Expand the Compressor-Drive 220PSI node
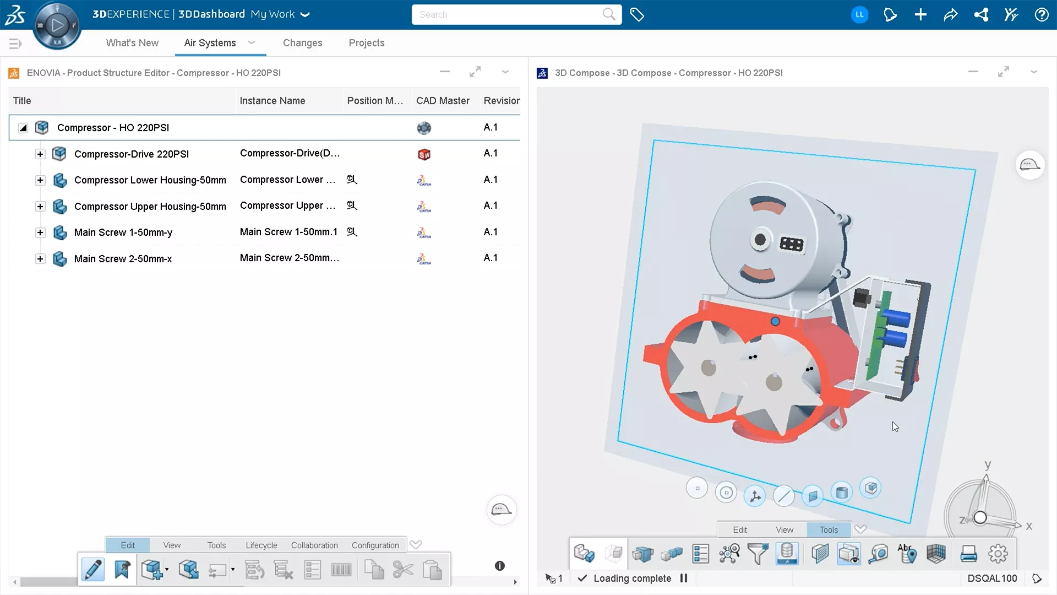Image resolution: width=1057 pixels, height=595 pixels. [40, 154]
